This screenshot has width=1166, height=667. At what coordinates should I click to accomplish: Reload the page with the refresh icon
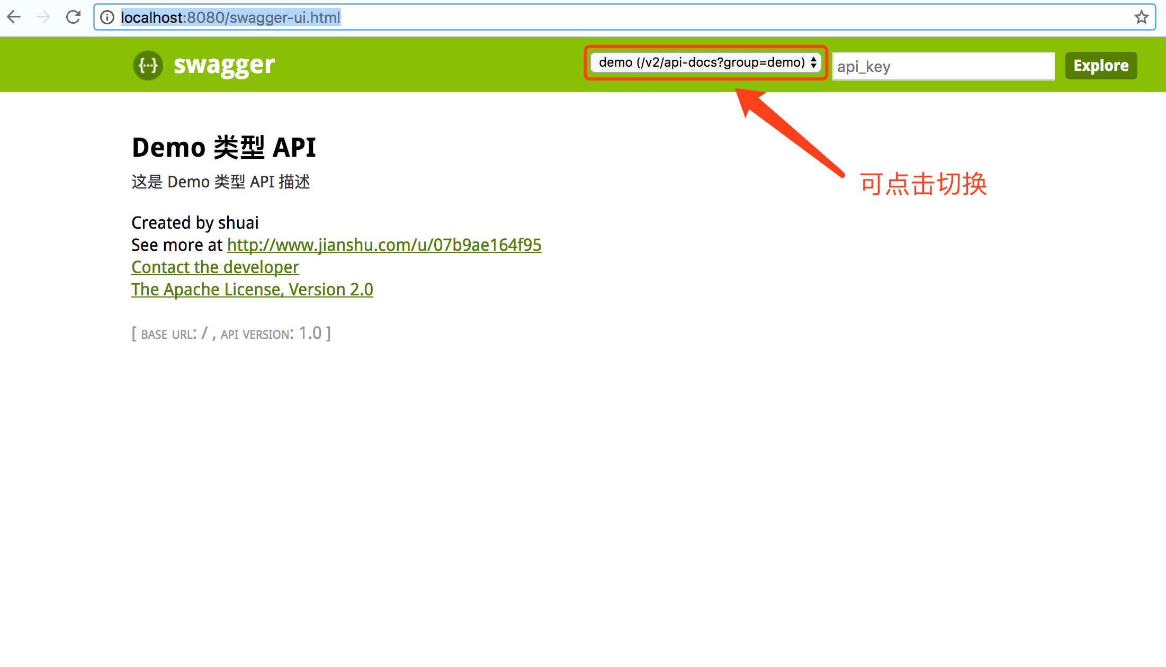pyautogui.click(x=73, y=17)
